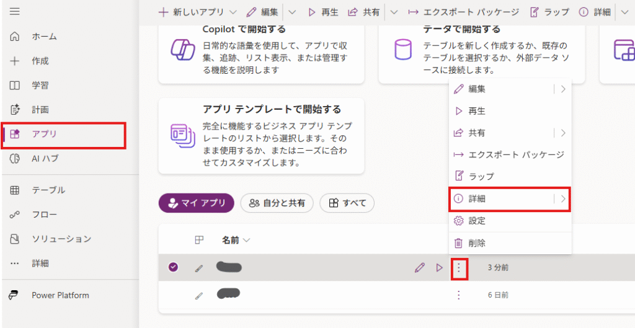This screenshot has height=328, width=635.
Task: Expand the dropdown arrow next to toolbar 共有
Action: tap(394, 12)
